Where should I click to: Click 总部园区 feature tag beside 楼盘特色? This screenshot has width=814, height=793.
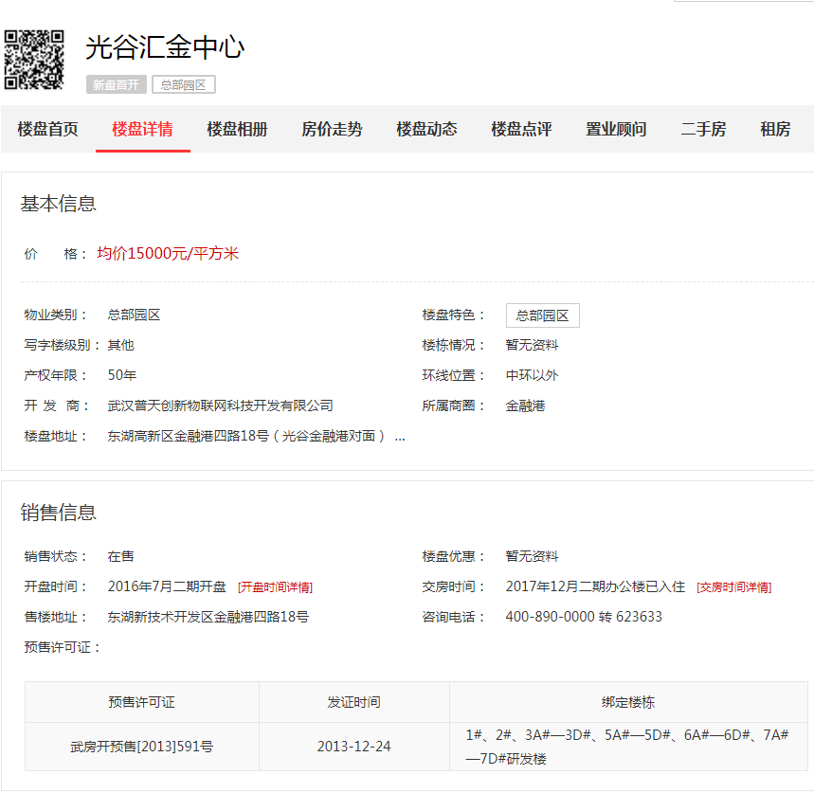coord(542,316)
